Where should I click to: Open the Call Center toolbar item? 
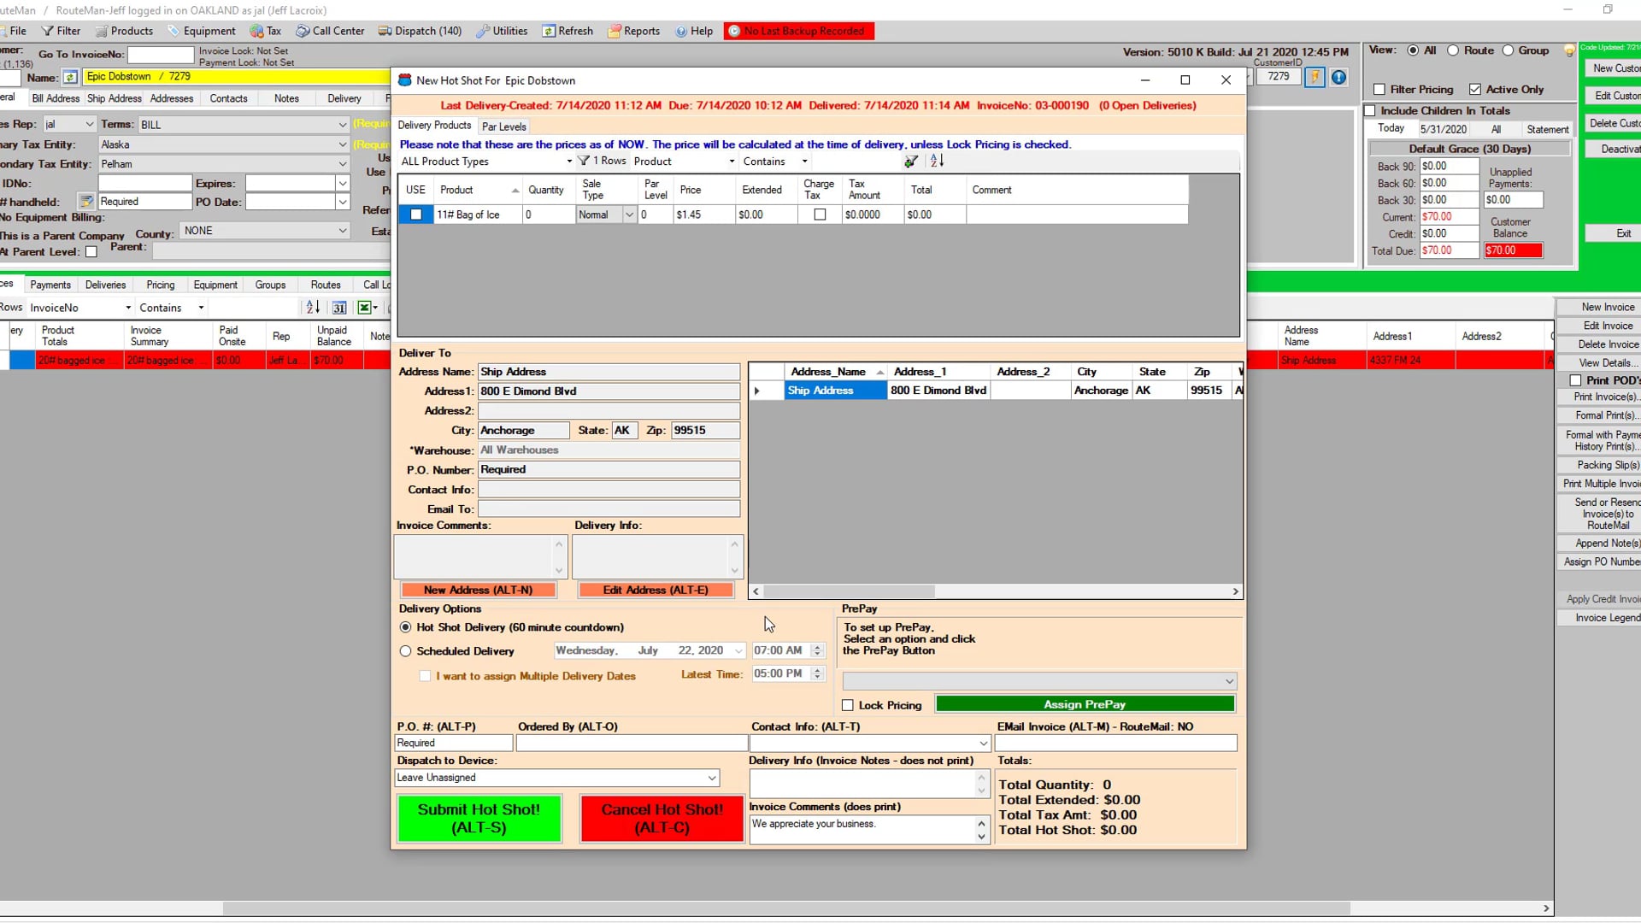coord(330,31)
